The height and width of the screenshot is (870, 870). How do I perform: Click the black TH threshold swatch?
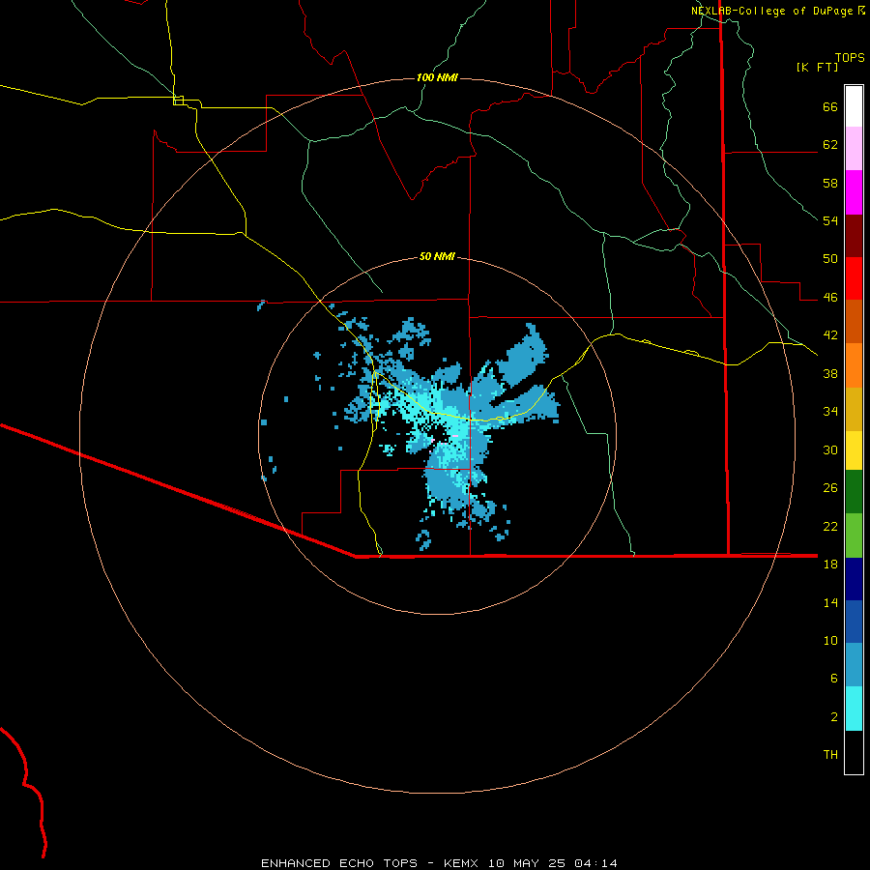pyautogui.click(x=854, y=752)
